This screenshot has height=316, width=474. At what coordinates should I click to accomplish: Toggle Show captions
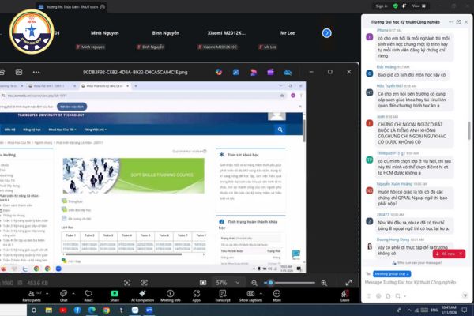click(250, 294)
